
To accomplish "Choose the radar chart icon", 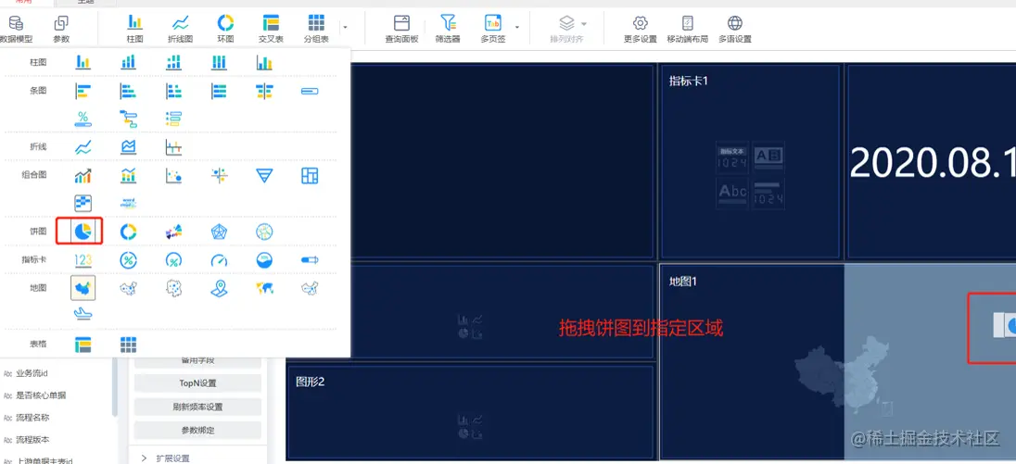I will [x=219, y=231].
